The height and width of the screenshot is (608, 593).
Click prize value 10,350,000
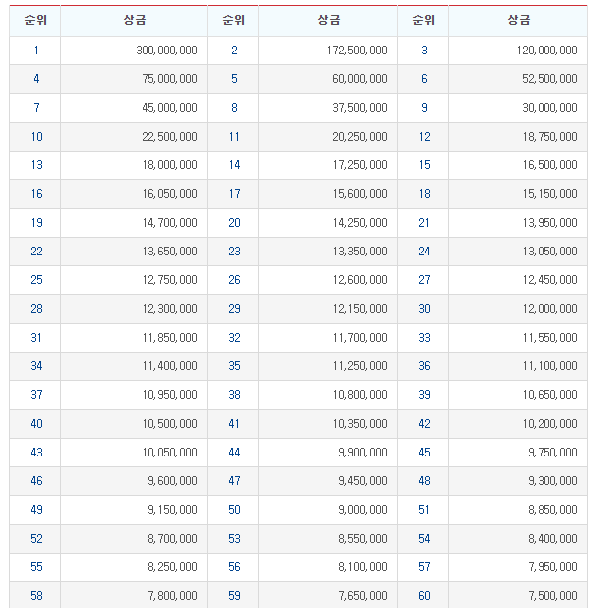(x=359, y=424)
